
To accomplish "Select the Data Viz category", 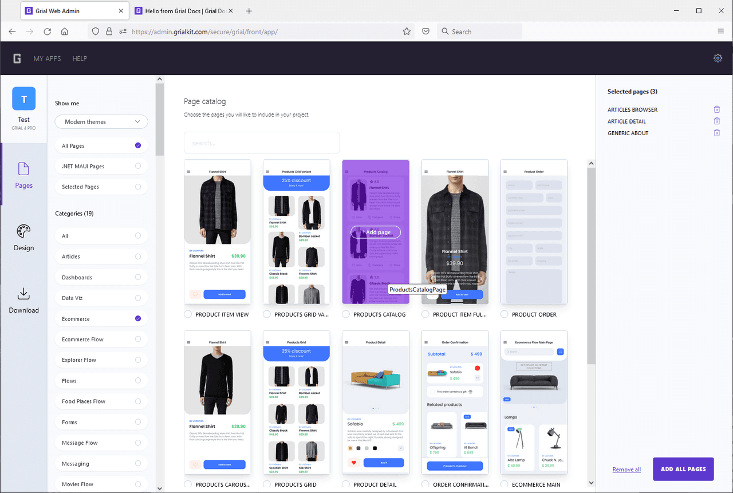I will [x=101, y=298].
